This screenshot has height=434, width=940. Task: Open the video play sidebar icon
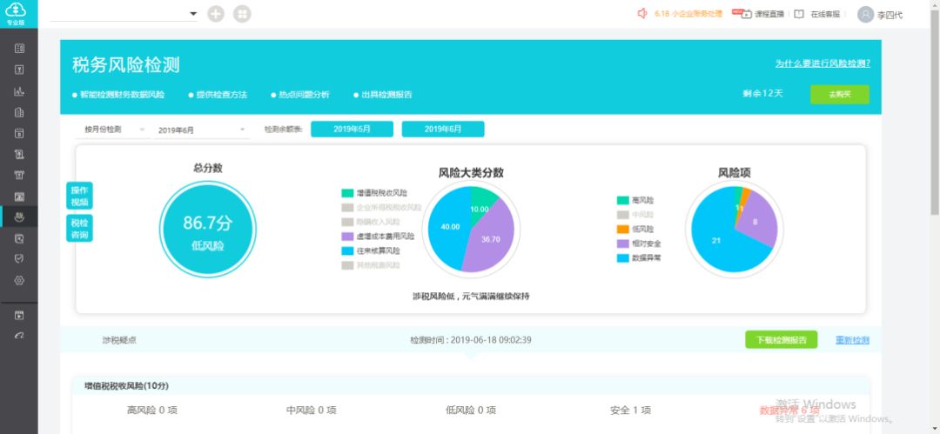tap(19, 316)
